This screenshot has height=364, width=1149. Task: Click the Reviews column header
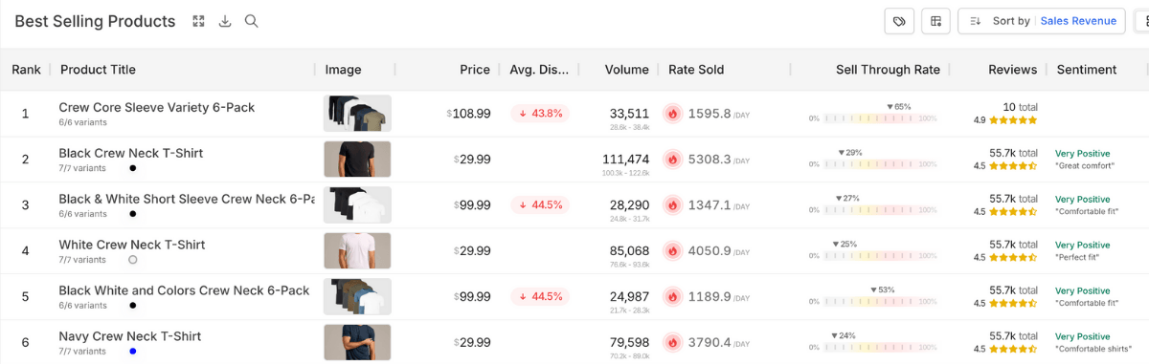tap(1013, 70)
